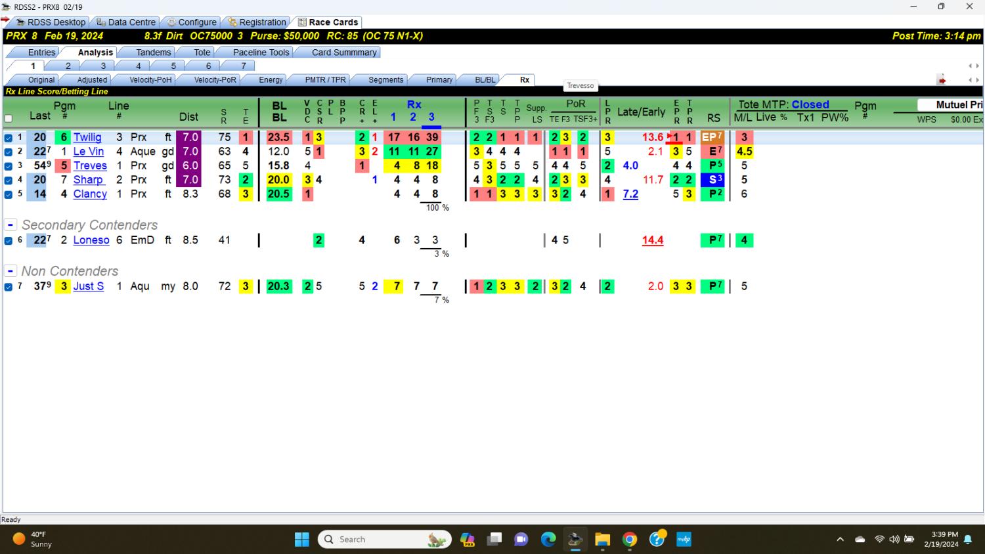Select the Velocity-PoH sub-tab
Image resolution: width=985 pixels, height=554 pixels.
point(150,80)
